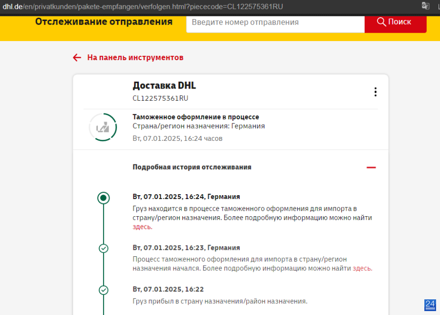
Task: Click the red Поиск search button
Action: pos(396,23)
